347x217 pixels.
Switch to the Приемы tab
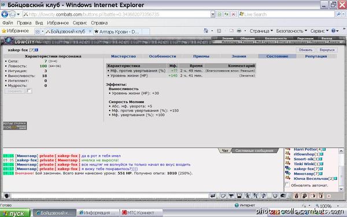coord(201,56)
